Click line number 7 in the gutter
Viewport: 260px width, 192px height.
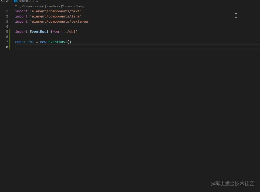pos(7,42)
